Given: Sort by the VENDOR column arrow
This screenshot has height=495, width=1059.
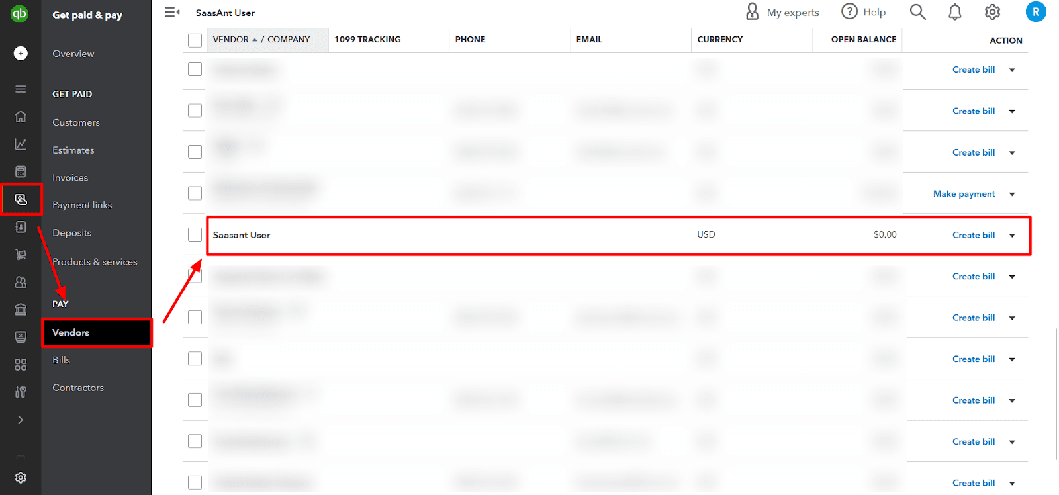Looking at the screenshot, I should pyautogui.click(x=255, y=40).
